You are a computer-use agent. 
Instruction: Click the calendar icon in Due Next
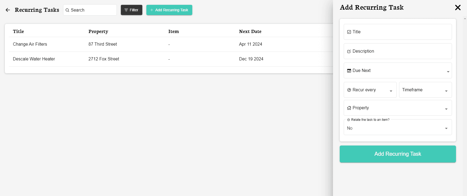[x=349, y=71]
